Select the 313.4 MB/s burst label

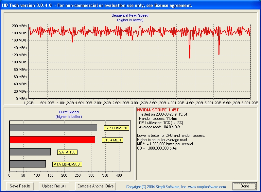click(x=113, y=140)
